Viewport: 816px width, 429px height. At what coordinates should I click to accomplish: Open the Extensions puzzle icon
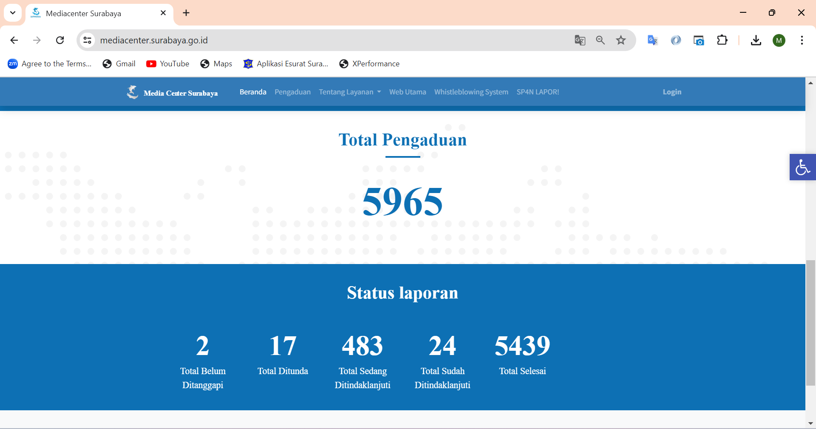[x=722, y=40]
